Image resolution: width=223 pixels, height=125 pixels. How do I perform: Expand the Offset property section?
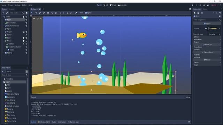coord(207,37)
